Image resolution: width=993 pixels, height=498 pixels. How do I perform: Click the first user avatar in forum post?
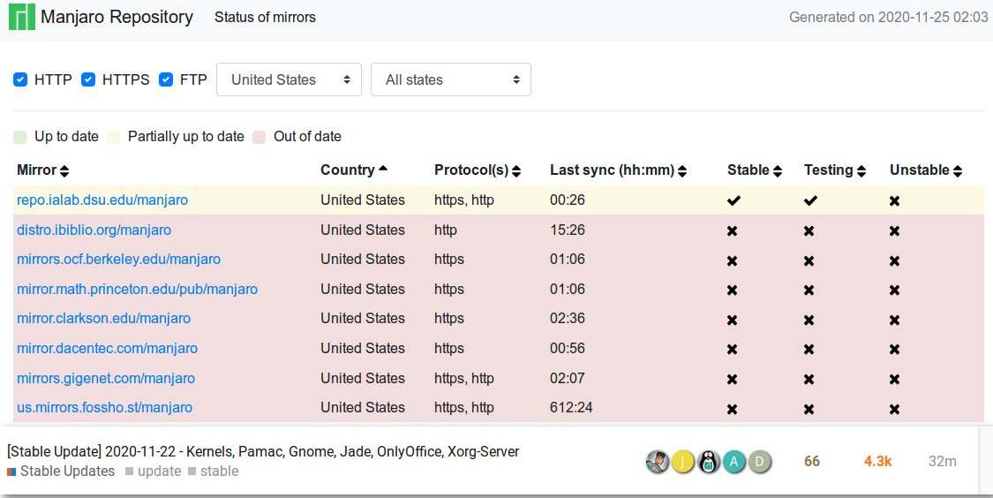click(x=658, y=462)
